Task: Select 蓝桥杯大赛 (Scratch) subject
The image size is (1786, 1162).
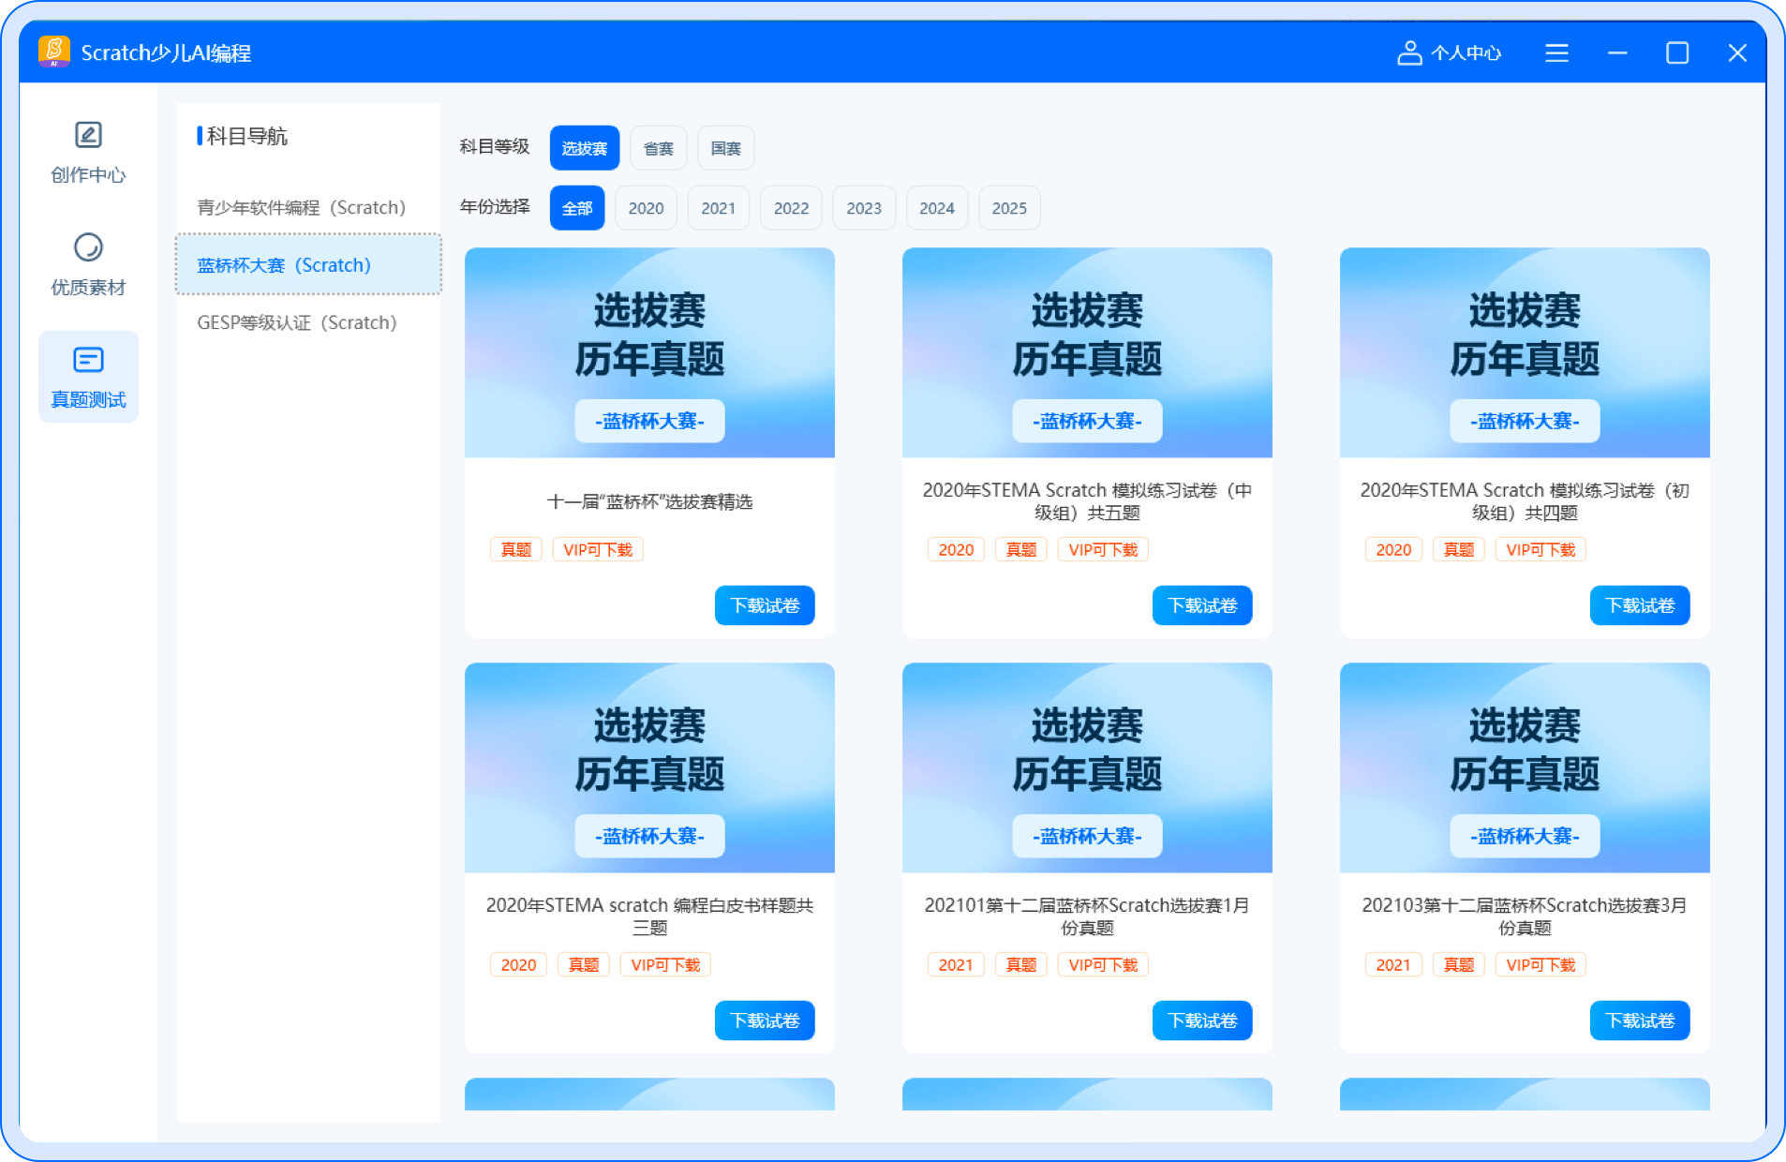Action: point(285,265)
